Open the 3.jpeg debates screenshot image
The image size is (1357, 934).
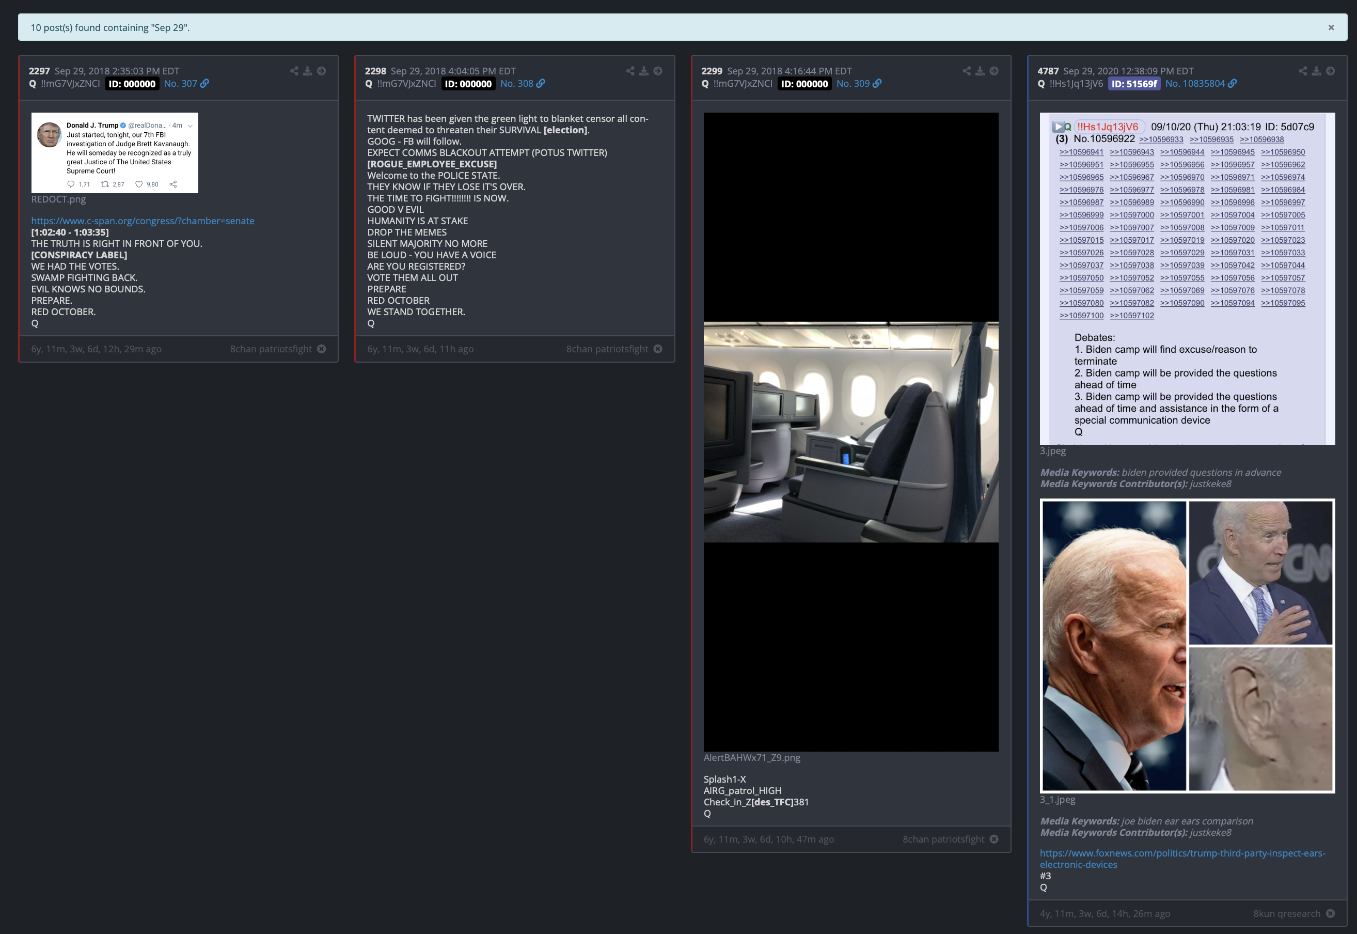pos(1187,278)
